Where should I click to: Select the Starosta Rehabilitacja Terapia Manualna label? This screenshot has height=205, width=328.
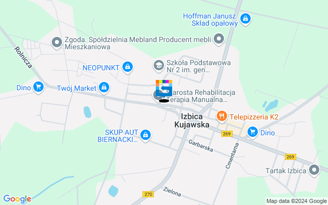point(201,96)
